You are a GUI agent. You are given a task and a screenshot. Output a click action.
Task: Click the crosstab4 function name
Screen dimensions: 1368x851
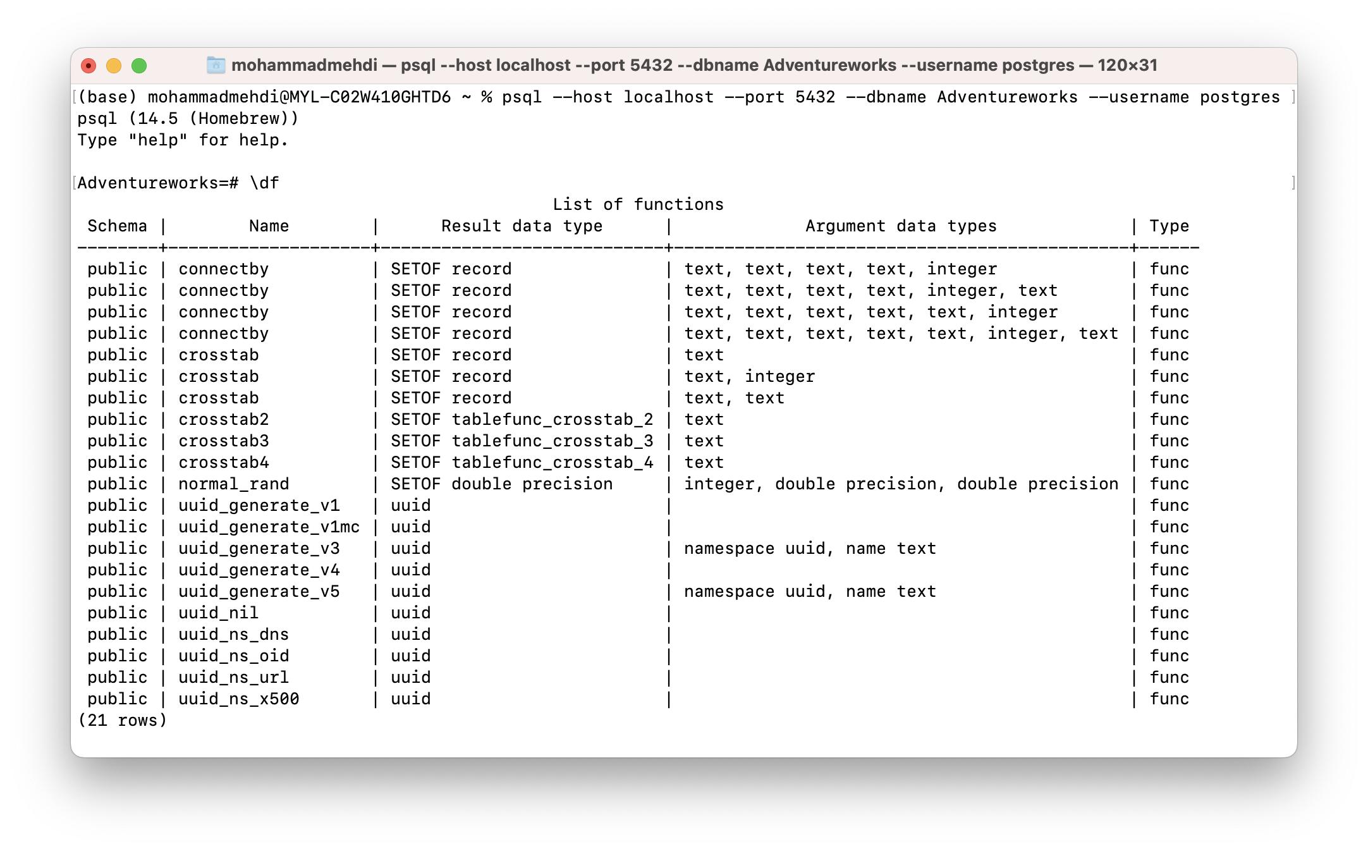224,463
